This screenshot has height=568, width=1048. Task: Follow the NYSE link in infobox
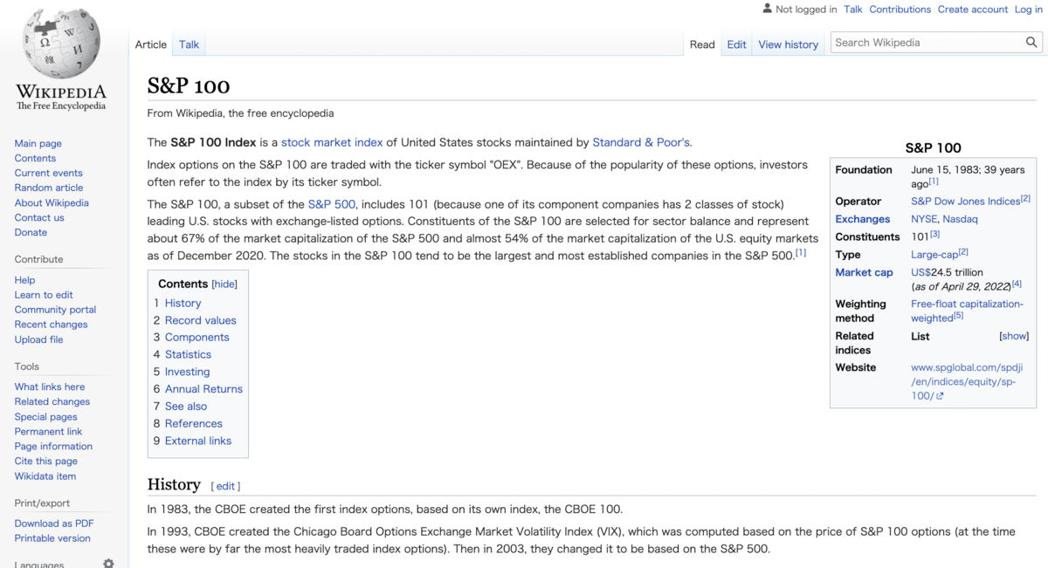923,219
